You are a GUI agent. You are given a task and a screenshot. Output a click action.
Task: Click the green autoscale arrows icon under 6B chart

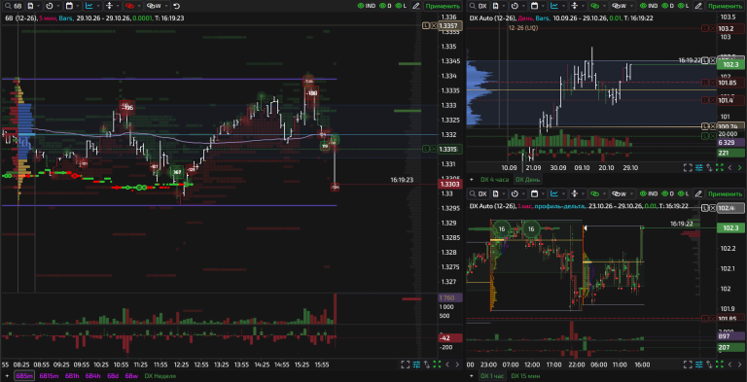437,365
